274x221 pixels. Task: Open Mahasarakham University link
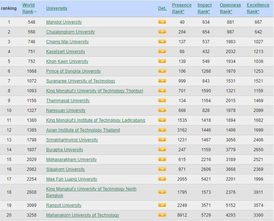tap(71, 160)
